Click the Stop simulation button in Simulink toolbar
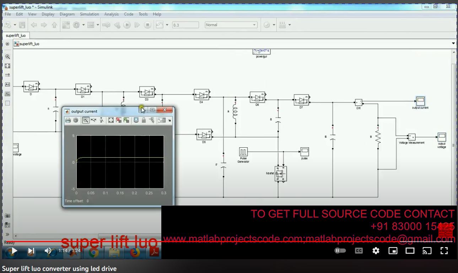Image resolution: width=458 pixels, height=273 pixels. click(x=147, y=25)
